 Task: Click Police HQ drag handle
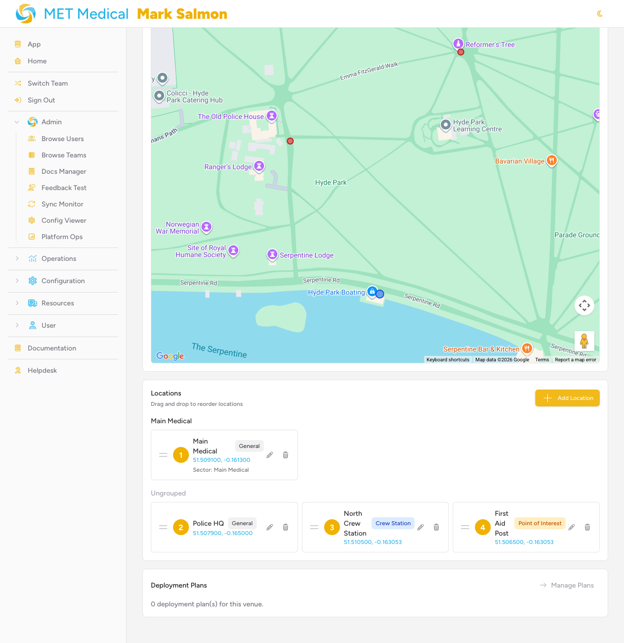click(x=163, y=527)
